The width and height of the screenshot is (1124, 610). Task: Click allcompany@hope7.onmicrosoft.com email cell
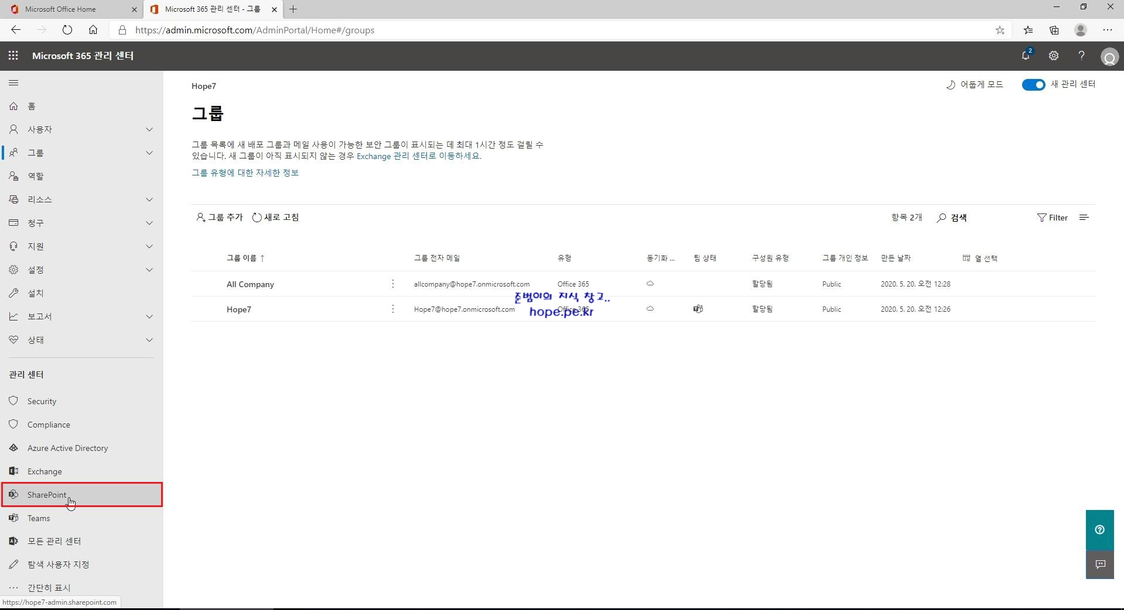coord(472,284)
